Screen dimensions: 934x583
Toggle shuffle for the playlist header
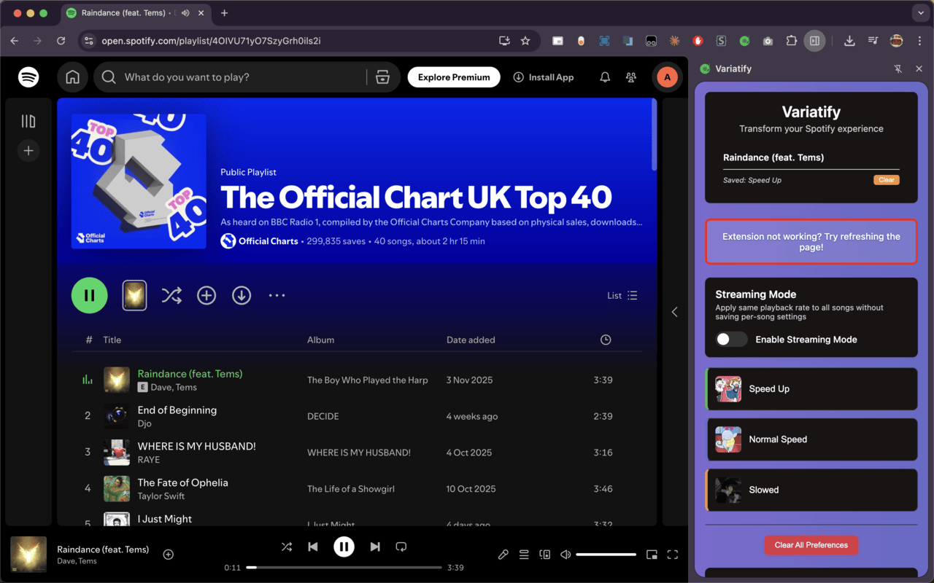click(171, 295)
